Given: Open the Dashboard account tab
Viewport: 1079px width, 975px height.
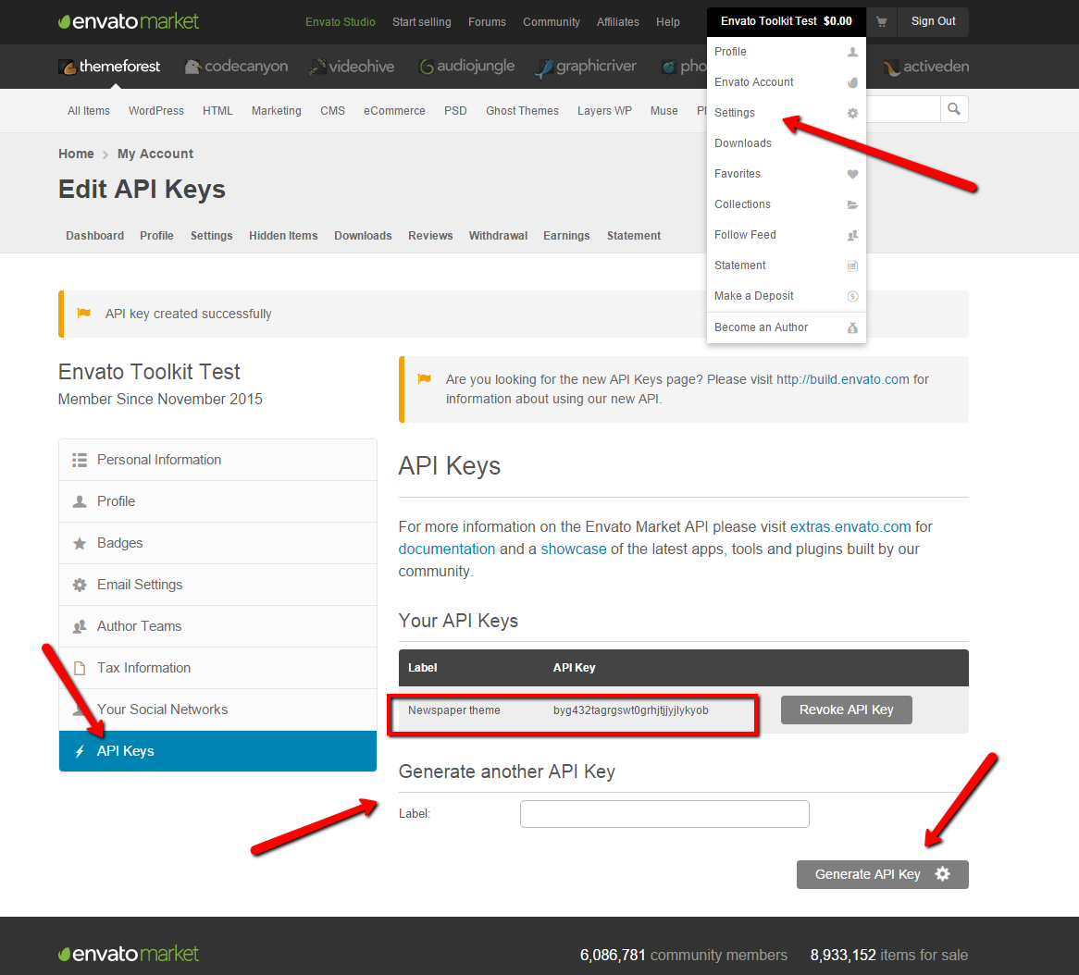Looking at the screenshot, I should point(95,236).
